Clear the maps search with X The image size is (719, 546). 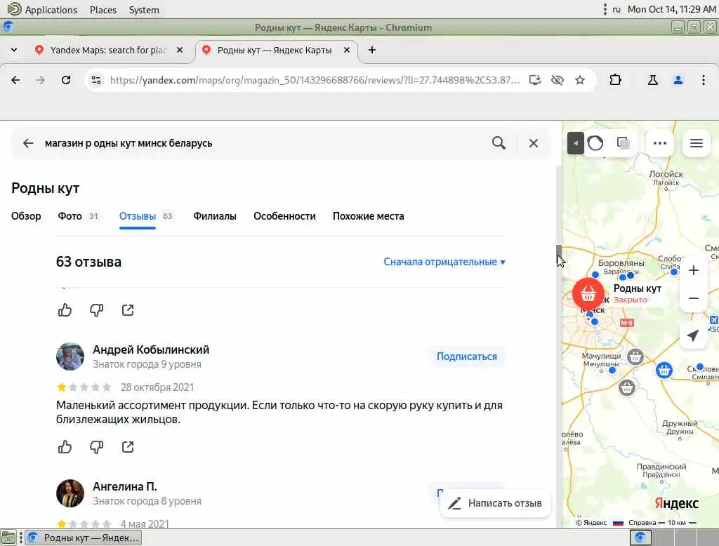534,143
